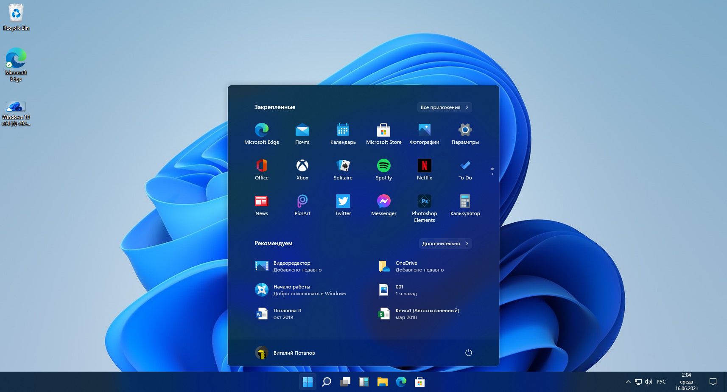Open the clock and date flyout
Screen dimensions: 727x392
click(x=686, y=382)
